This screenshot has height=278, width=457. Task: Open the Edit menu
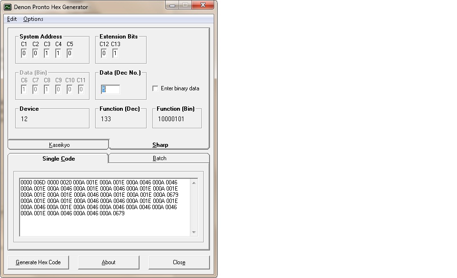click(x=12, y=19)
